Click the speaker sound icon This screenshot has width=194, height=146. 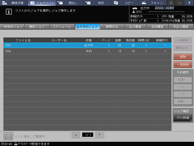(x=180, y=3)
